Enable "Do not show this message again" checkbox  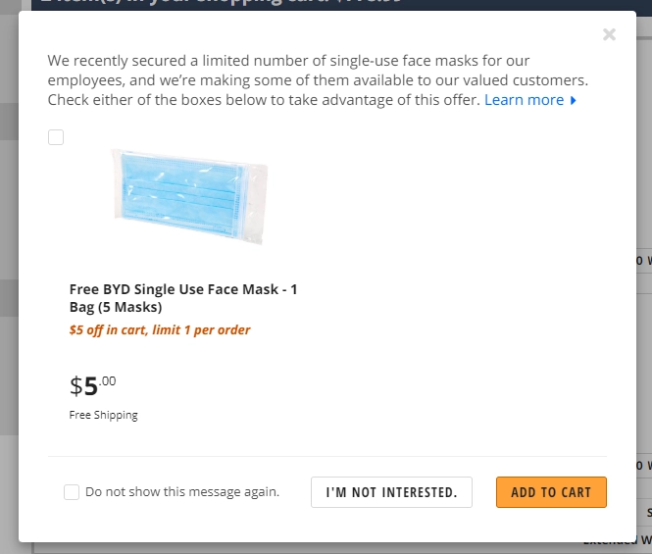[72, 492]
